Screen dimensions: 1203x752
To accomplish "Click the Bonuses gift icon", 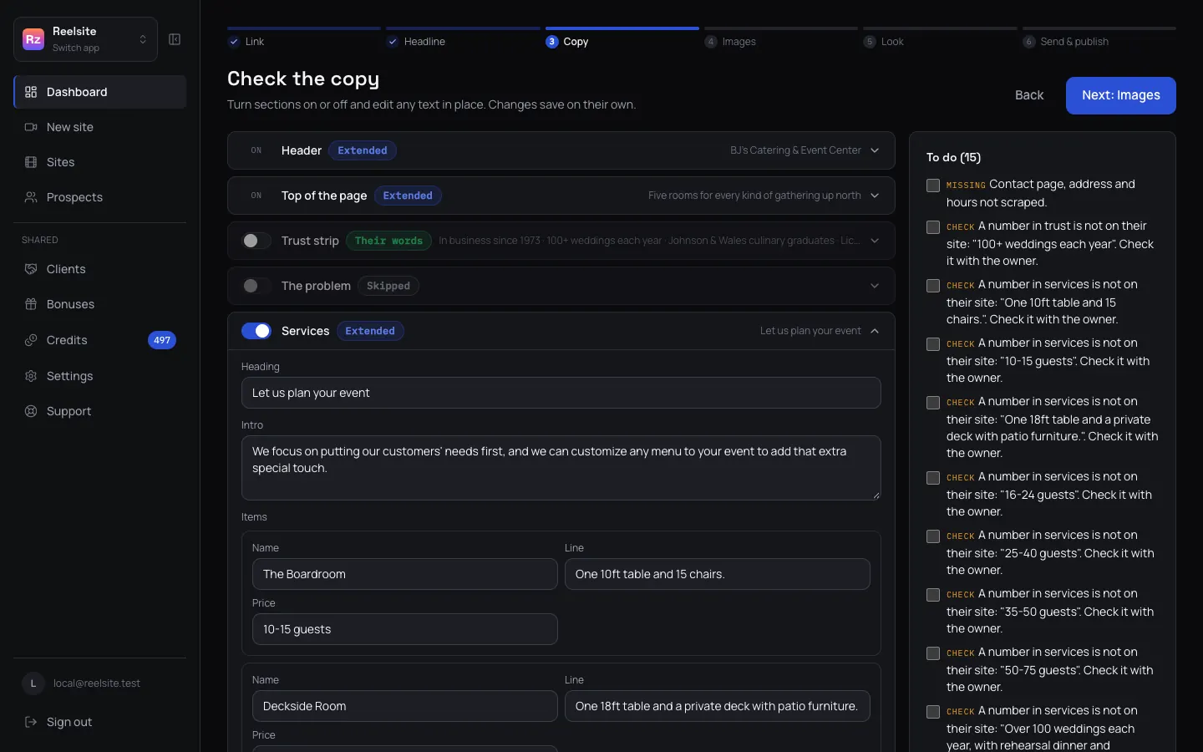I will [x=31, y=304].
